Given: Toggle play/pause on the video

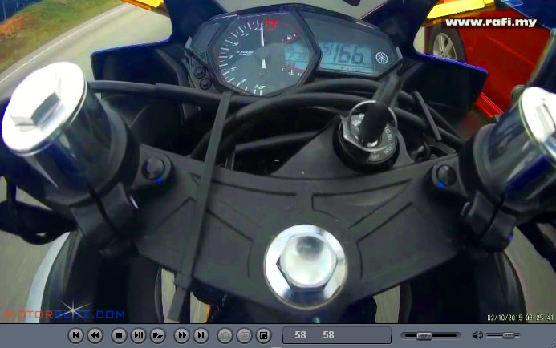Looking at the screenshot, I should click(x=138, y=335).
